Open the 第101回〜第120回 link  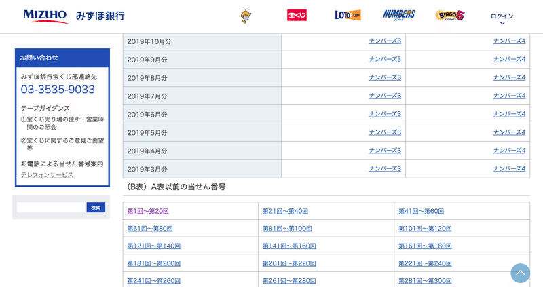425,229
